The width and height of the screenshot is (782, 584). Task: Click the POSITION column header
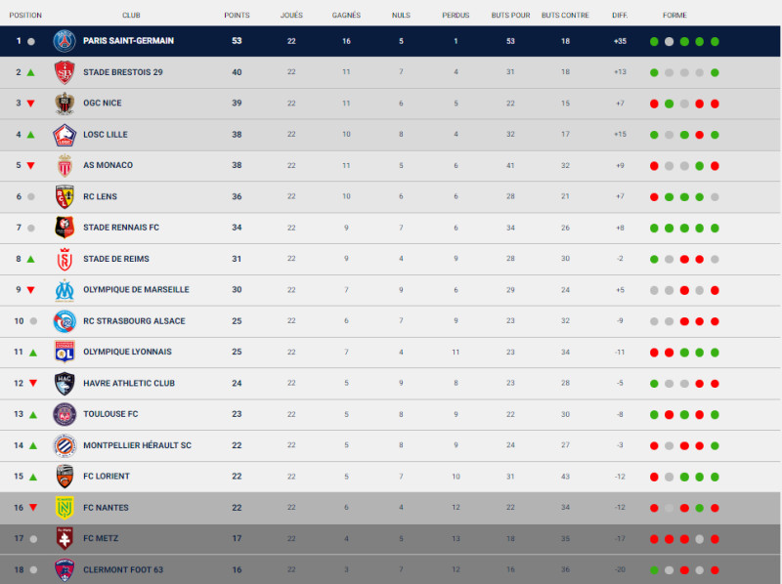pos(25,16)
